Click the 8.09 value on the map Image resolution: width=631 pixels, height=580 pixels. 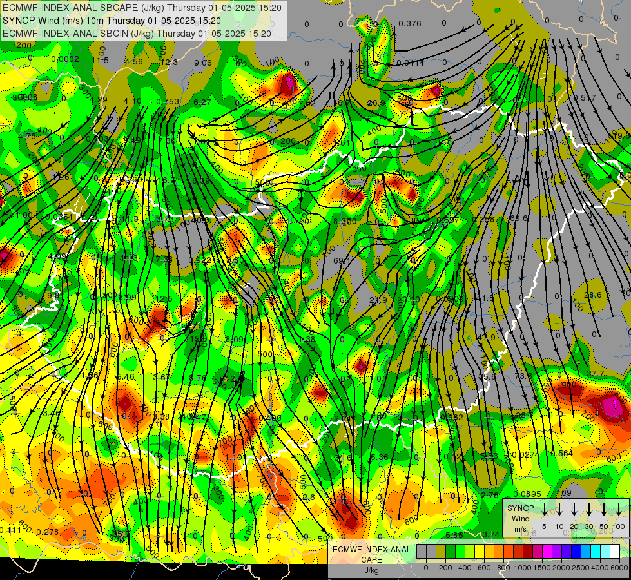click(x=234, y=340)
